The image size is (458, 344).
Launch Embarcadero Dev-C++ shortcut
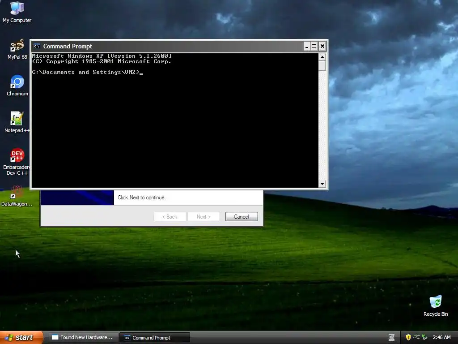click(17, 161)
